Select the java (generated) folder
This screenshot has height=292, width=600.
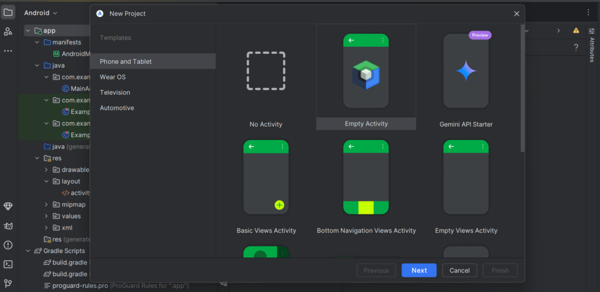pos(67,146)
